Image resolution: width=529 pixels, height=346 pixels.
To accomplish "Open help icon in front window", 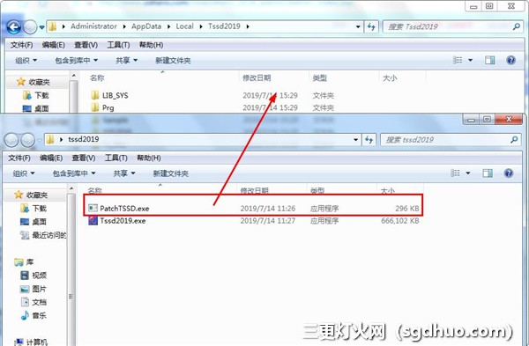I will (509, 173).
